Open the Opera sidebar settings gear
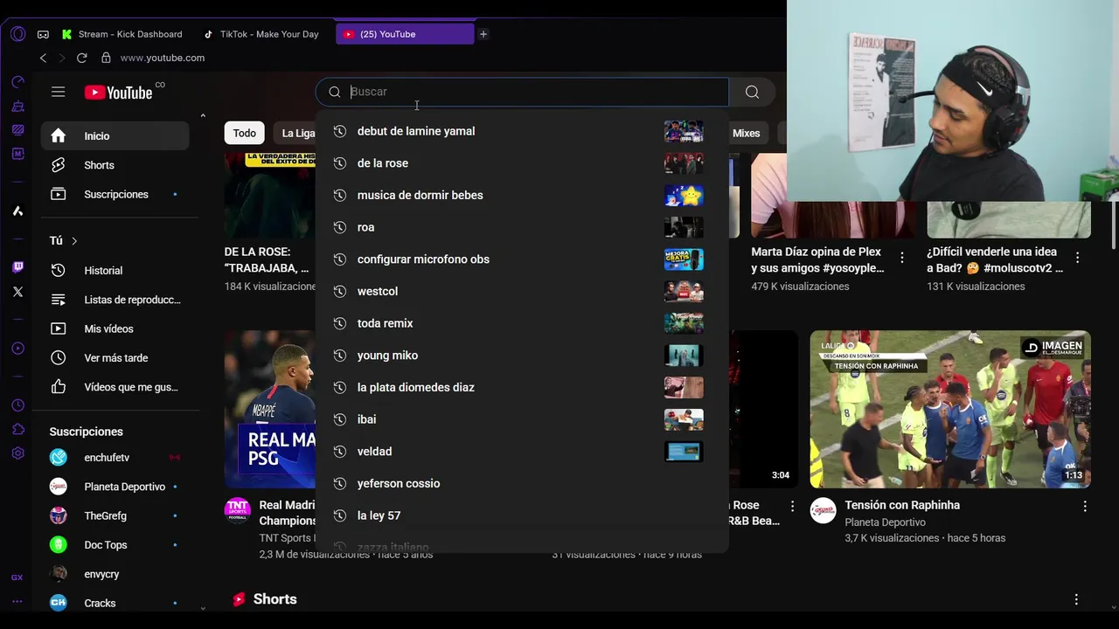1119x629 pixels. tap(17, 453)
